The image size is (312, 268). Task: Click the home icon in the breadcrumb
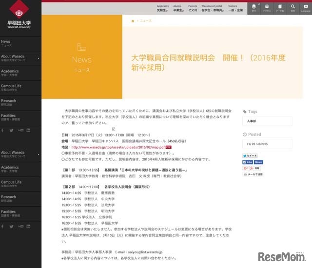click(133, 21)
